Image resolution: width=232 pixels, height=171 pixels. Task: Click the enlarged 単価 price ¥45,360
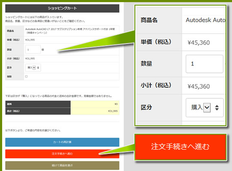pos(198,43)
